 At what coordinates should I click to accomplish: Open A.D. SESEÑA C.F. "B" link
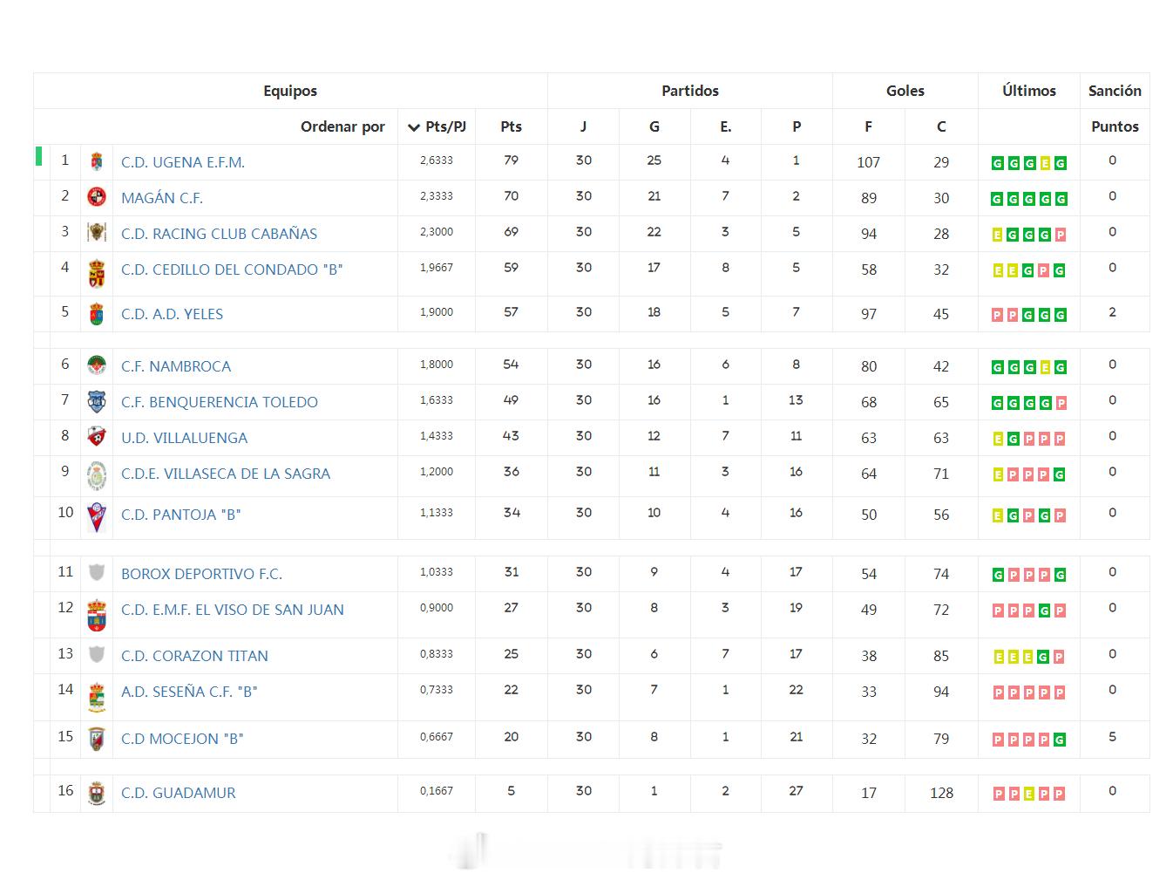coord(189,692)
